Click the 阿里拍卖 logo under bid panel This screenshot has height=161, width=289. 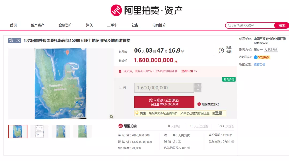pos(128,126)
